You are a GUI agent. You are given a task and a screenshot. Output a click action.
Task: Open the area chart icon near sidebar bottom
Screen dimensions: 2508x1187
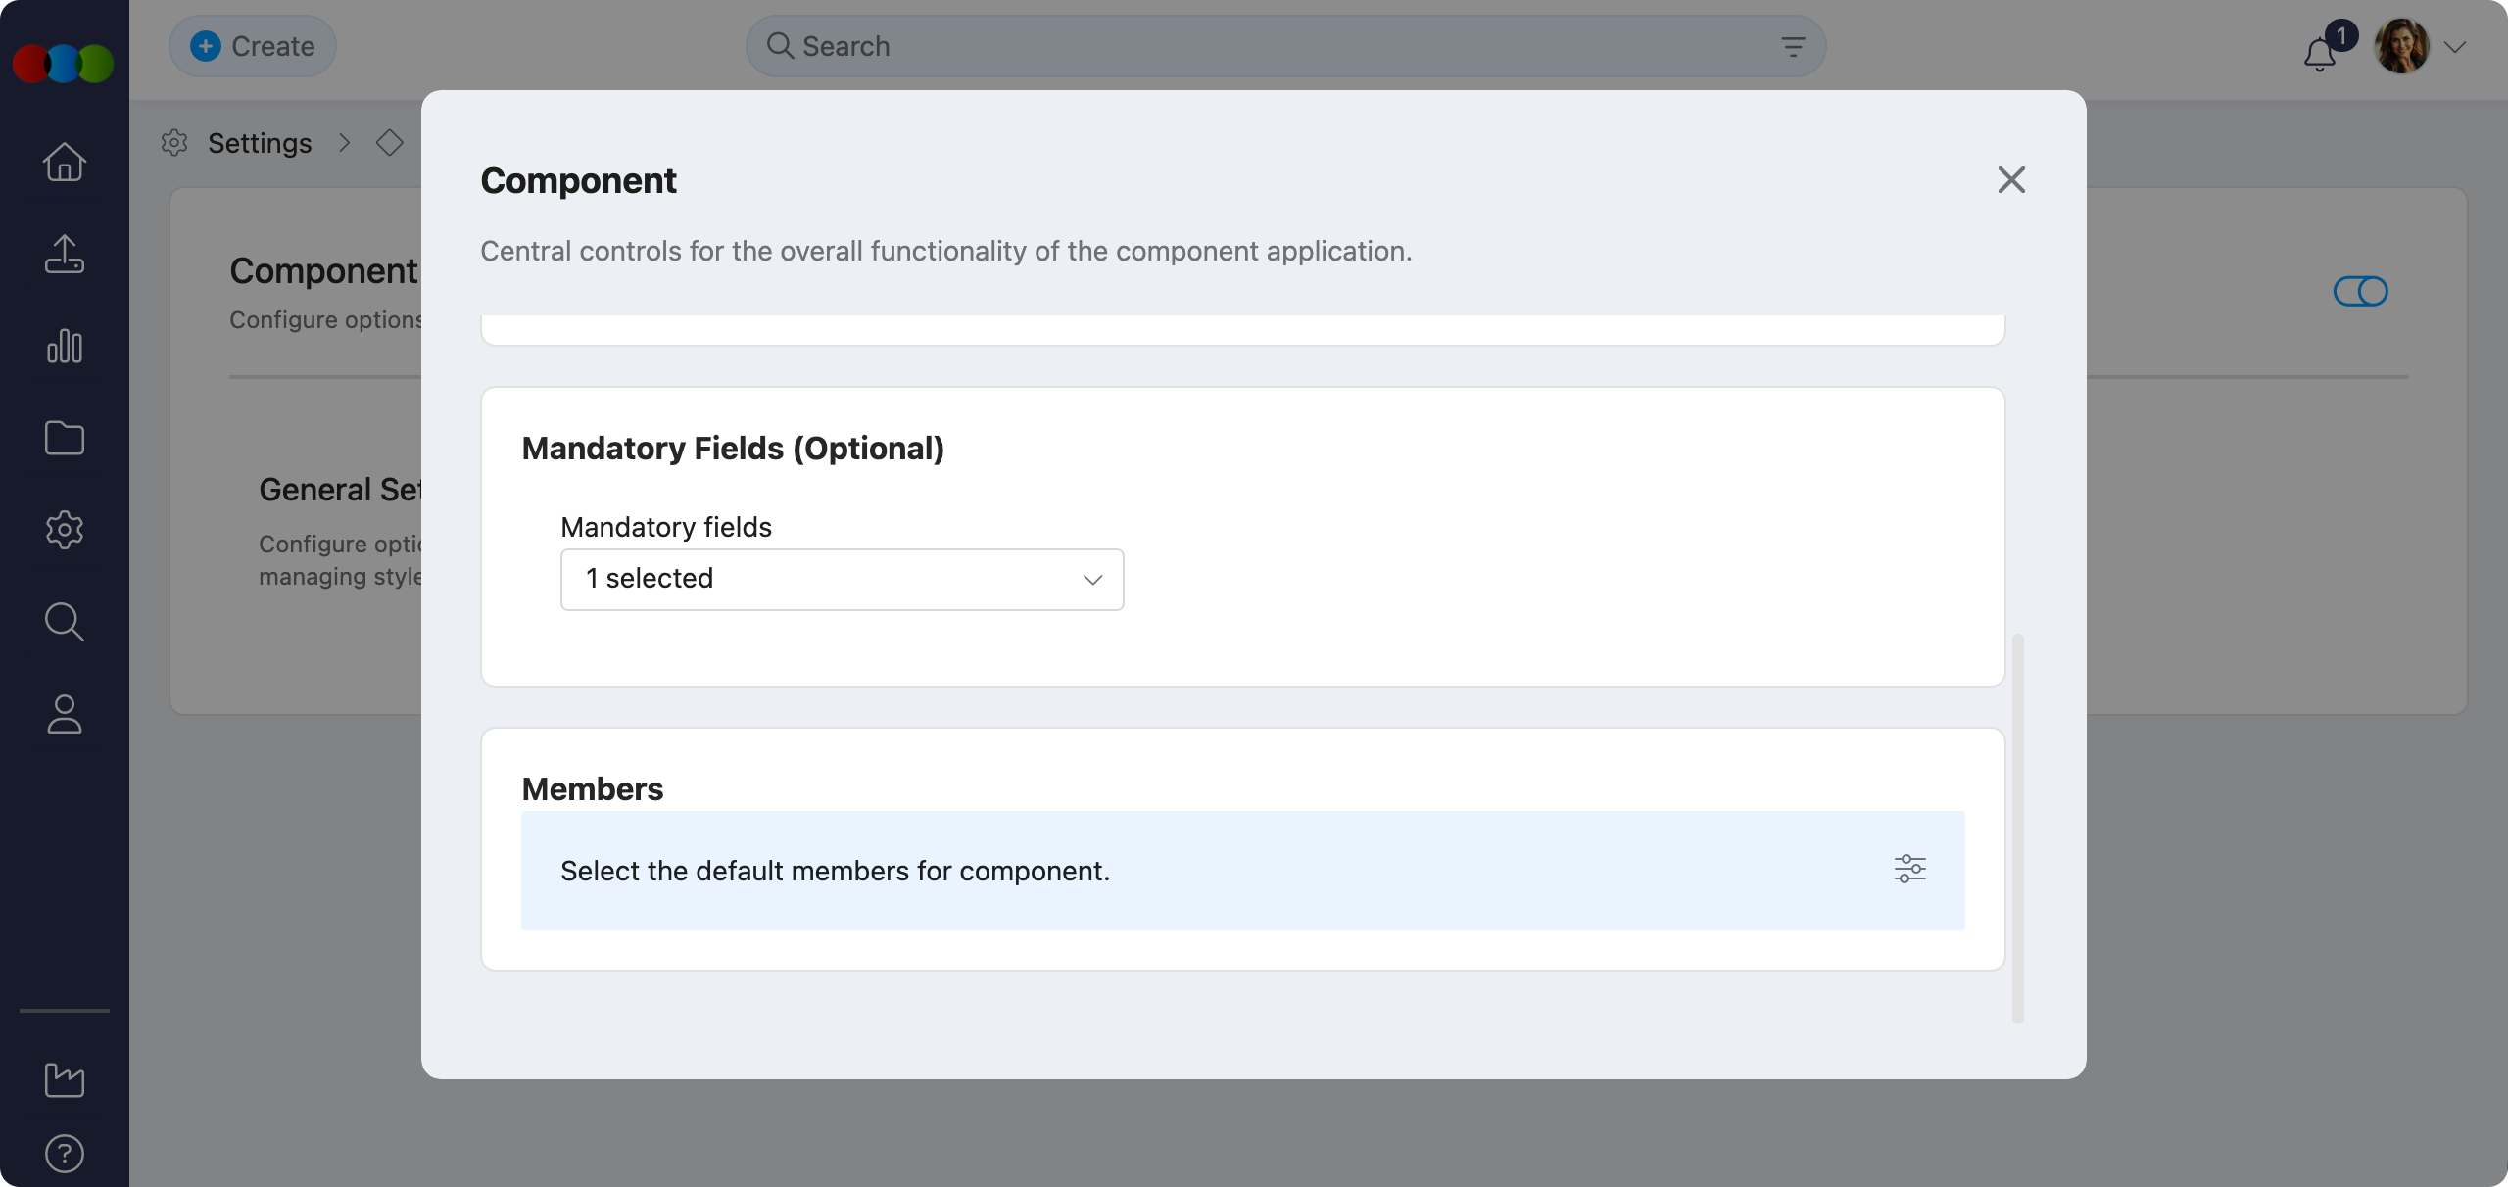(x=65, y=1080)
